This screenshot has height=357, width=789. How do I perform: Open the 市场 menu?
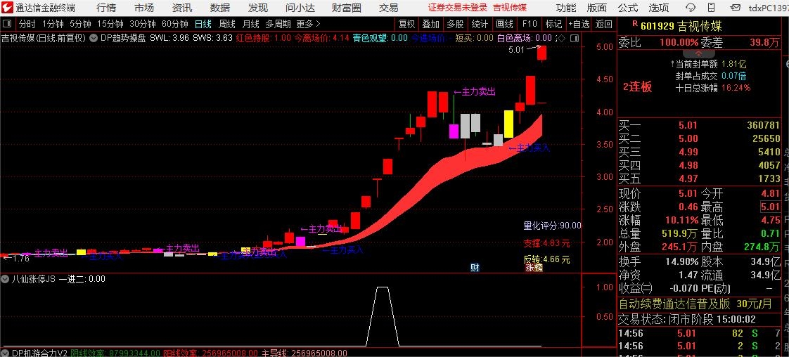[144, 8]
